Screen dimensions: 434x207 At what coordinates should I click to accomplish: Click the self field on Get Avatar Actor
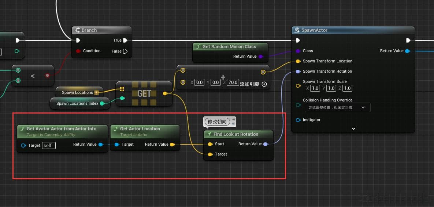pos(49,145)
